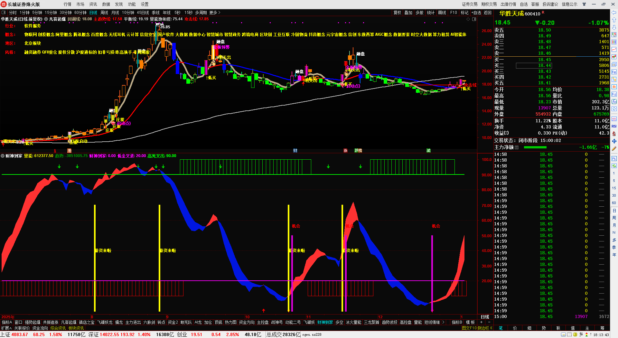Click the shirt skin icon in title bar
This screenshot has height=338, width=618.
click(584, 4)
